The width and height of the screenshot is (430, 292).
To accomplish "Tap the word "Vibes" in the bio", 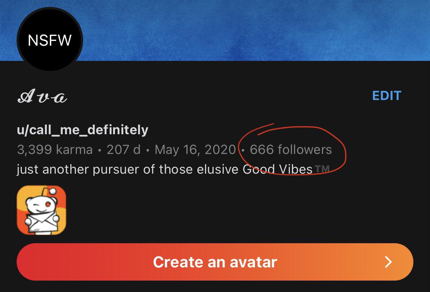I will click(x=296, y=170).
